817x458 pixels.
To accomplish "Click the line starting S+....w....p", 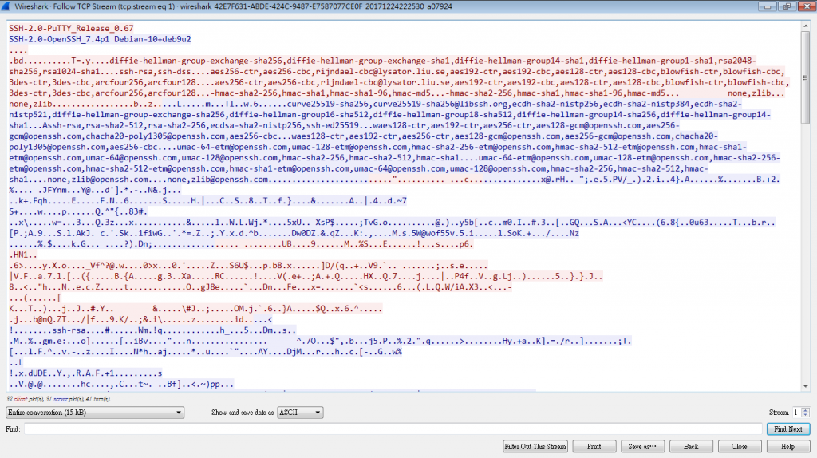I will [78, 211].
